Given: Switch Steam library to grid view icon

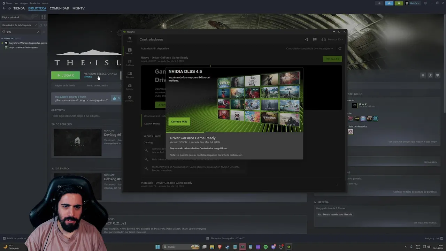Looking at the screenshot, I should tap(44, 17).
